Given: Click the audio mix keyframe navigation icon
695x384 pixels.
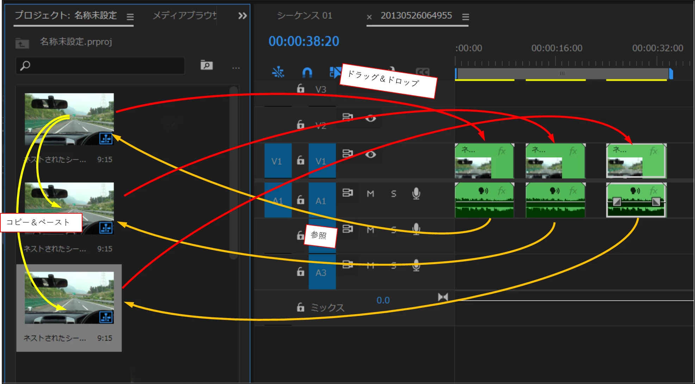Looking at the screenshot, I should click(443, 297).
